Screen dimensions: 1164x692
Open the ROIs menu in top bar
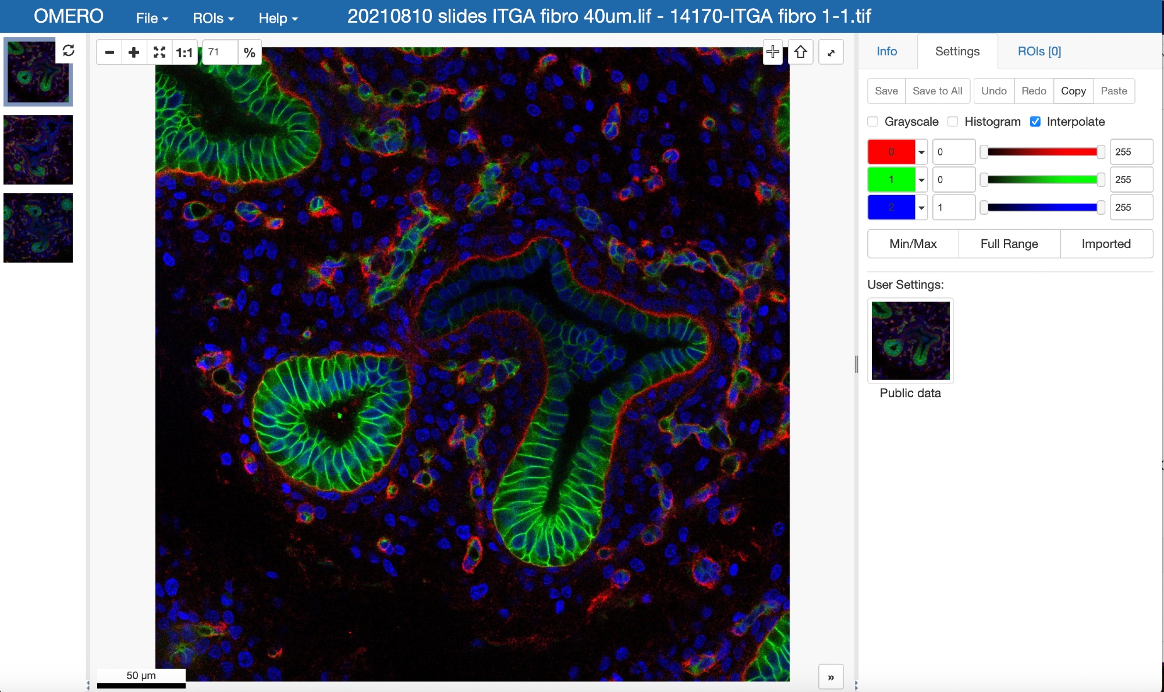coord(213,18)
